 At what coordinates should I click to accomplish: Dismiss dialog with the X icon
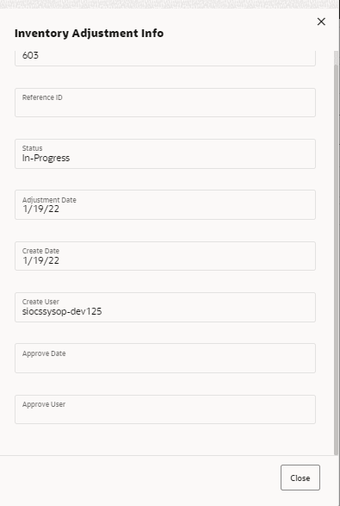tap(321, 22)
